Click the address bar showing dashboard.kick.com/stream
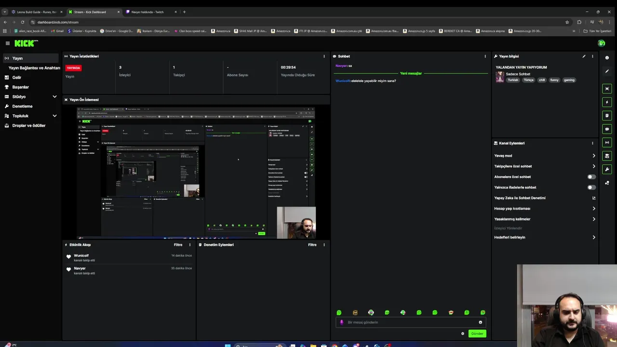 click(x=299, y=22)
